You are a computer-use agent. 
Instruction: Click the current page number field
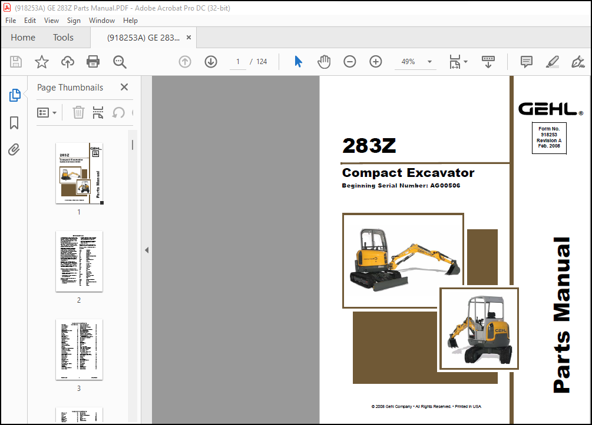[238, 62]
